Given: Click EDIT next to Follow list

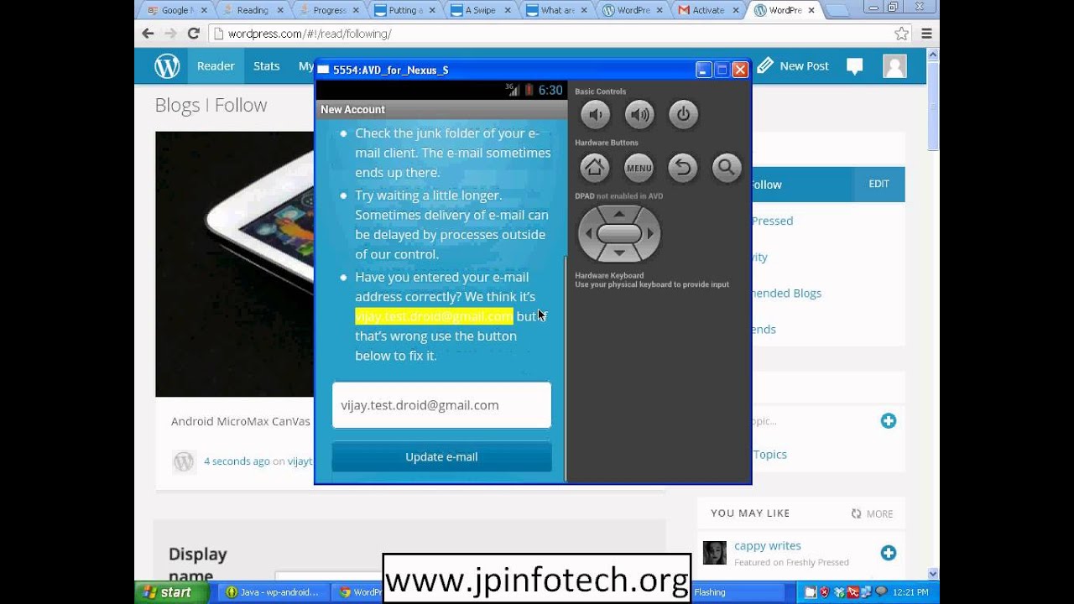Looking at the screenshot, I should pyautogui.click(x=878, y=184).
